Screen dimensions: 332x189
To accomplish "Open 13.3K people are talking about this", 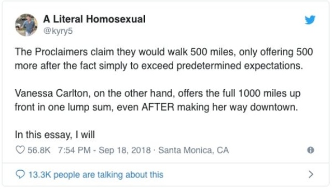I will pos(95,174).
